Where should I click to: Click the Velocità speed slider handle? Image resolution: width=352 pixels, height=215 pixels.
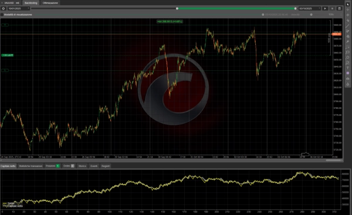pos(311,15)
